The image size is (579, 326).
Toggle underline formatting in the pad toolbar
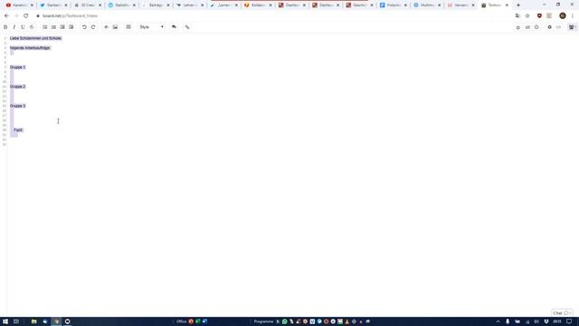23,27
